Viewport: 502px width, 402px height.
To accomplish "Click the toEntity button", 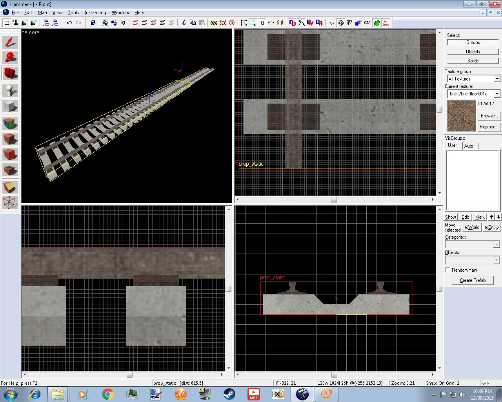I will click(x=491, y=227).
